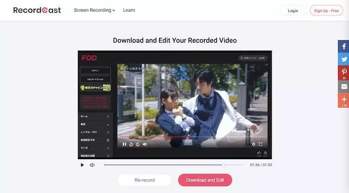349x193 pixels.
Task: Open the FOD player settings gear
Action: pos(253,144)
